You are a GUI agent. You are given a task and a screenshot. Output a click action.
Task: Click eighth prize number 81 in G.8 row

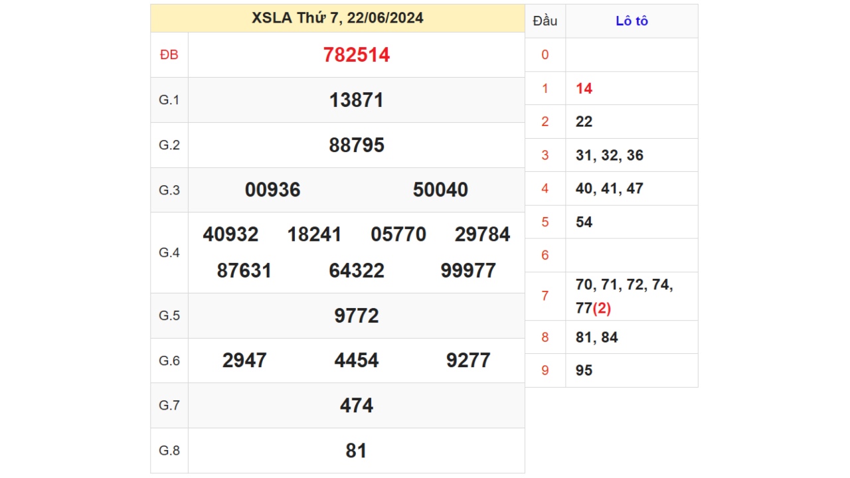coord(357,451)
